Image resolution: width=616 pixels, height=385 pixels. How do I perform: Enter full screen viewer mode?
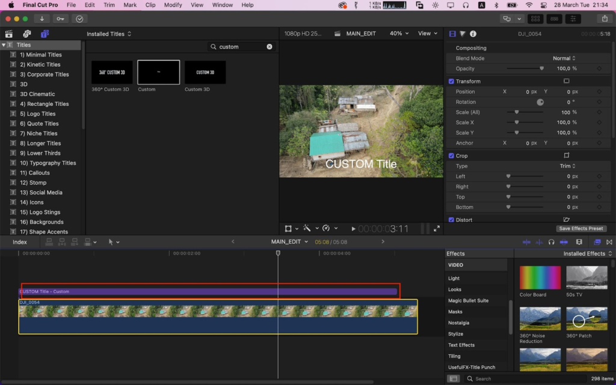click(437, 228)
